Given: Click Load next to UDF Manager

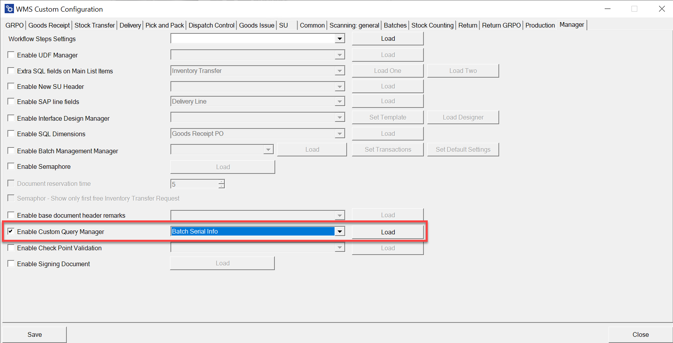Looking at the screenshot, I should click(388, 55).
